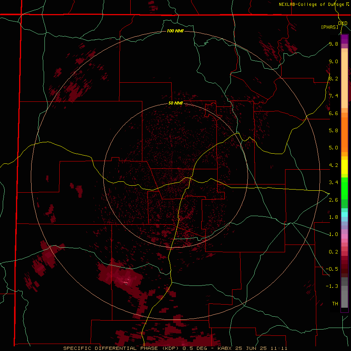Click the 6.6 legend value

[x=333, y=113]
